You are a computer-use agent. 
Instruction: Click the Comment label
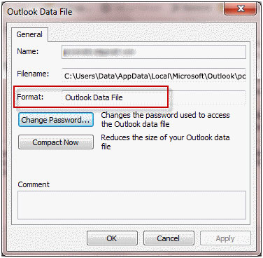point(34,184)
